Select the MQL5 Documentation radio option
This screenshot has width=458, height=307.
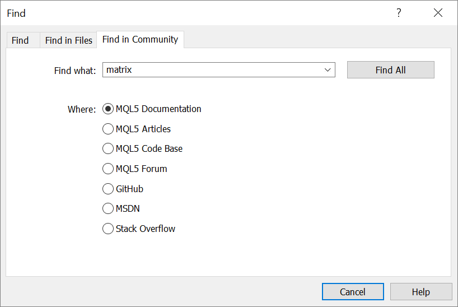(x=108, y=109)
